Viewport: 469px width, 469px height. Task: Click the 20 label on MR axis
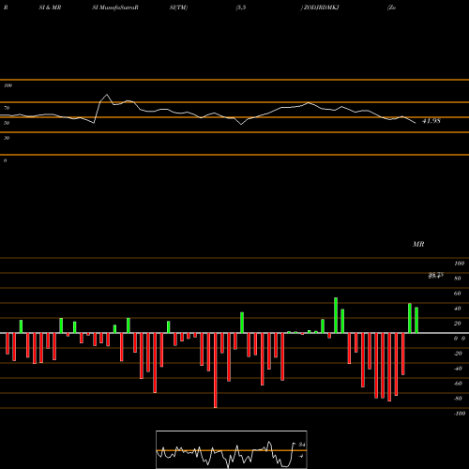point(458,324)
